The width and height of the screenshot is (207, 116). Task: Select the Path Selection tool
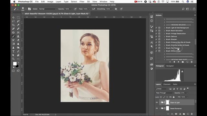tap(13, 55)
